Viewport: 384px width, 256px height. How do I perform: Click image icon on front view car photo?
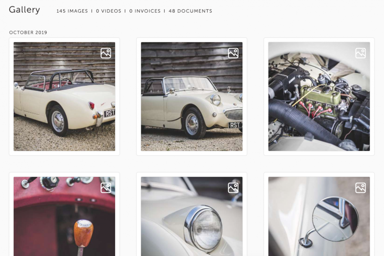click(x=233, y=53)
